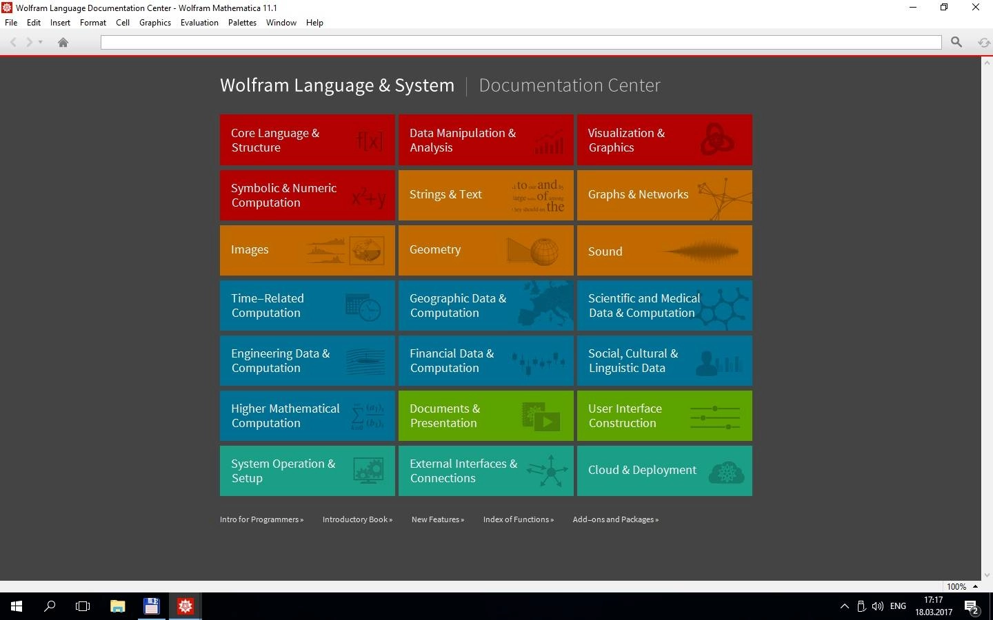Click the Geographic Data map icon
The width and height of the screenshot is (993, 620).
tap(546, 305)
